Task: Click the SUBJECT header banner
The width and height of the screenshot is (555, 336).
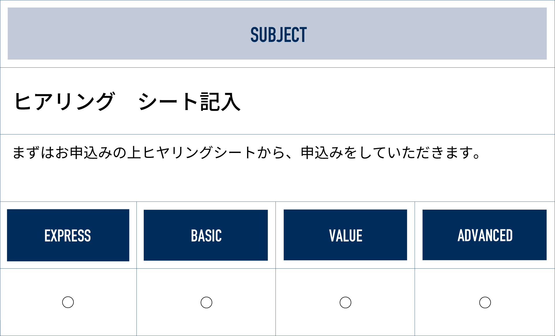Action: tap(277, 34)
